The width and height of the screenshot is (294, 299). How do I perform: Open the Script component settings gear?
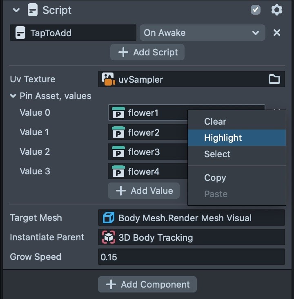click(x=277, y=10)
